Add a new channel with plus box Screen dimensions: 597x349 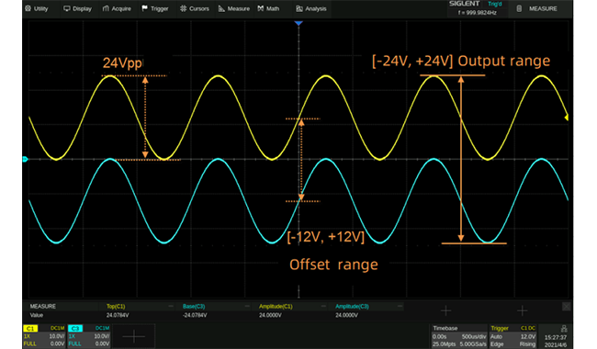pos(134,336)
